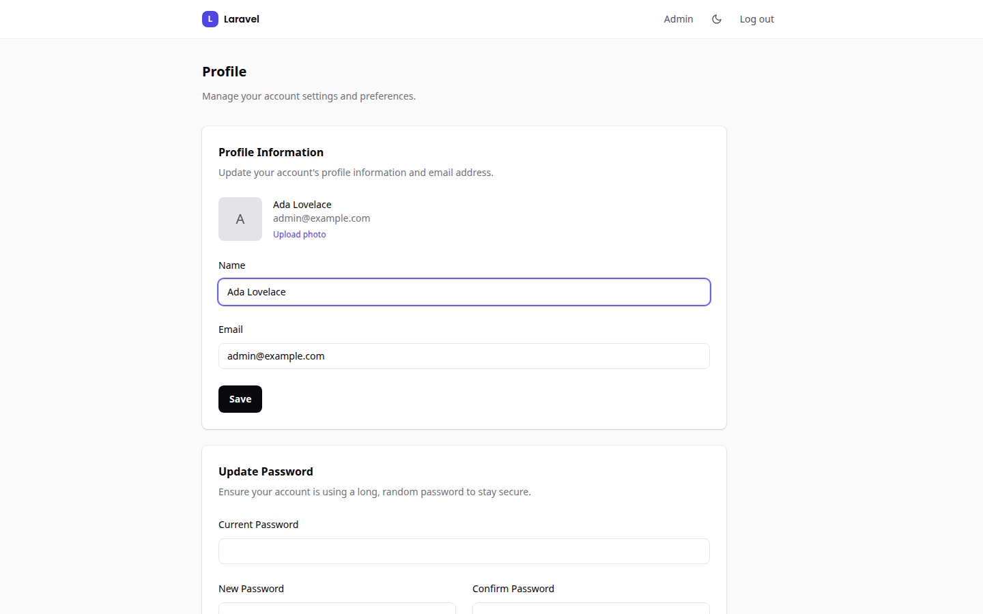Click the Name field label

232,265
